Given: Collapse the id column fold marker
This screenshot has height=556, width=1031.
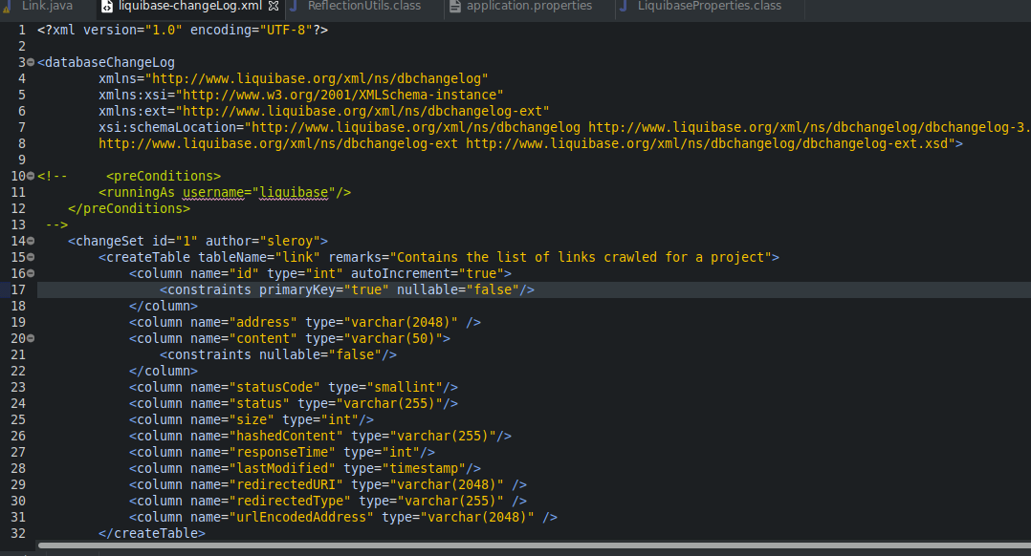Looking at the screenshot, I should (x=32, y=273).
